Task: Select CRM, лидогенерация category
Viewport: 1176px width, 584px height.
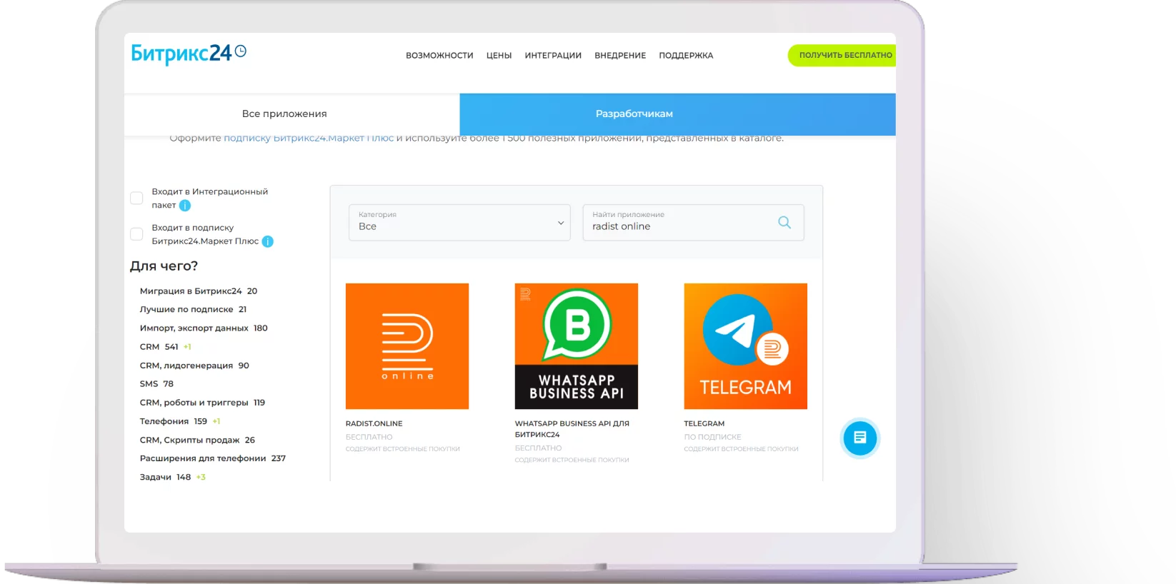Action: tap(194, 366)
